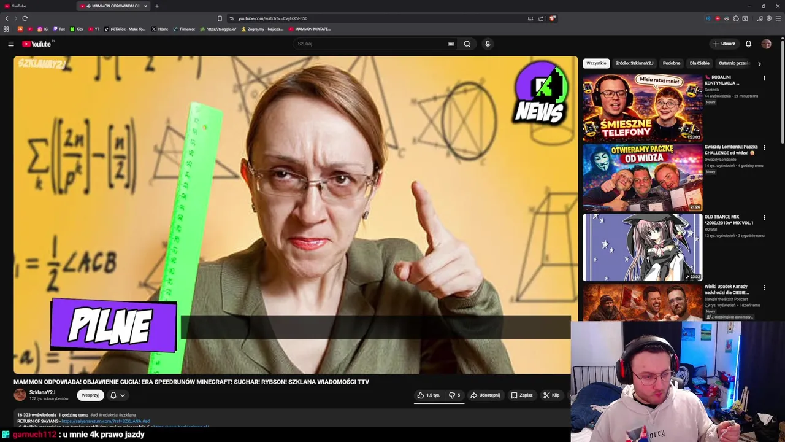Like the video with thumbs up
This screenshot has height=442, width=785.
coord(429,395)
